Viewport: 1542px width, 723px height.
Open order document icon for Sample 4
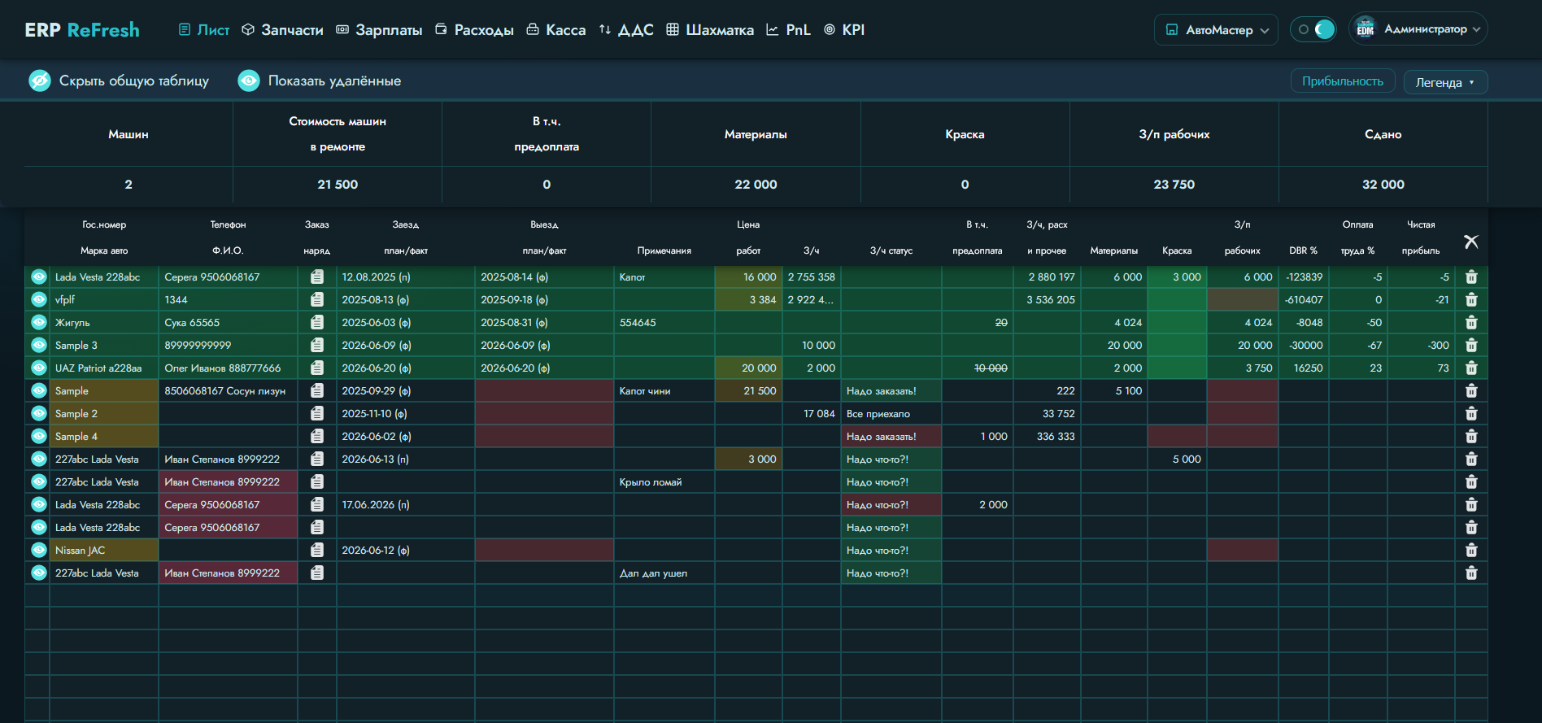click(317, 437)
